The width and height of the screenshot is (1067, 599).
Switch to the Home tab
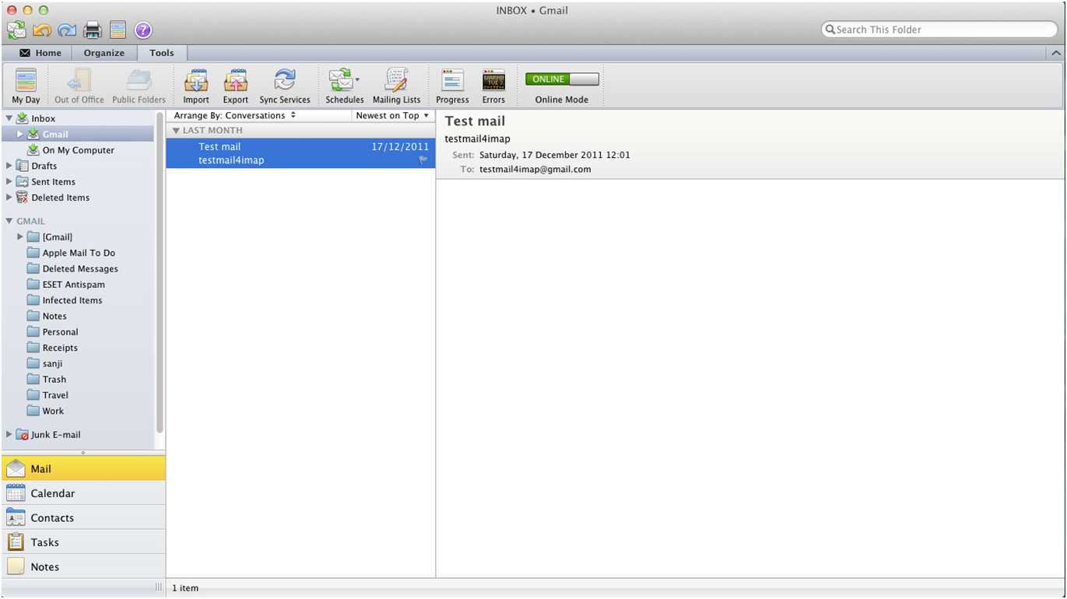pos(40,53)
